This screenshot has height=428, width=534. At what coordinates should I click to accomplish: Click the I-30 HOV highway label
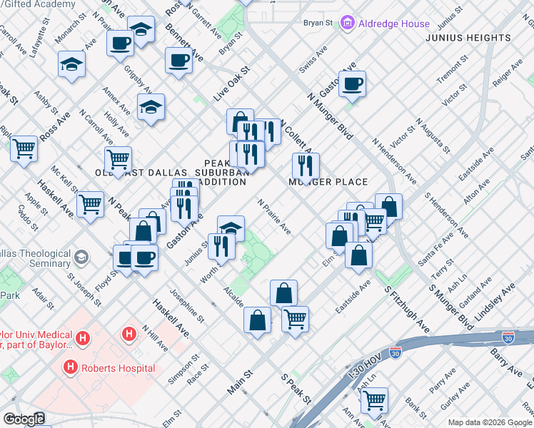coord(365,367)
